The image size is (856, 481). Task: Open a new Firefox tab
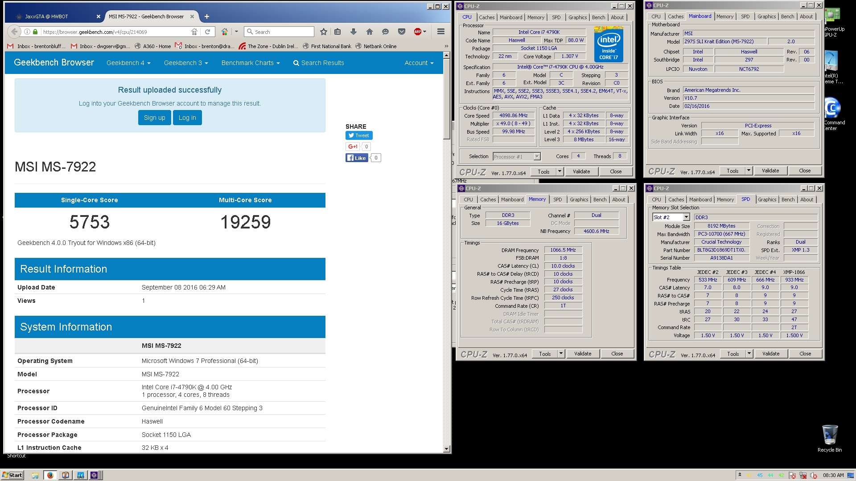(x=206, y=16)
